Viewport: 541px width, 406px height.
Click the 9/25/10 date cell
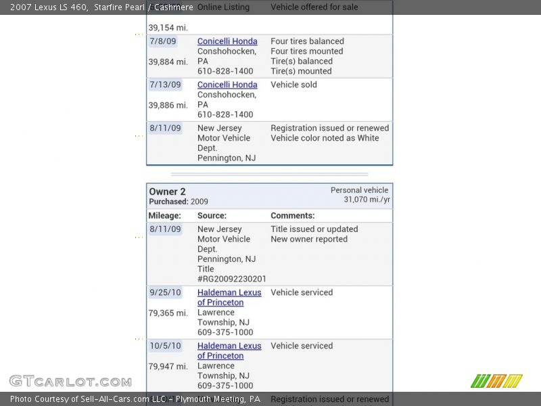(x=165, y=292)
